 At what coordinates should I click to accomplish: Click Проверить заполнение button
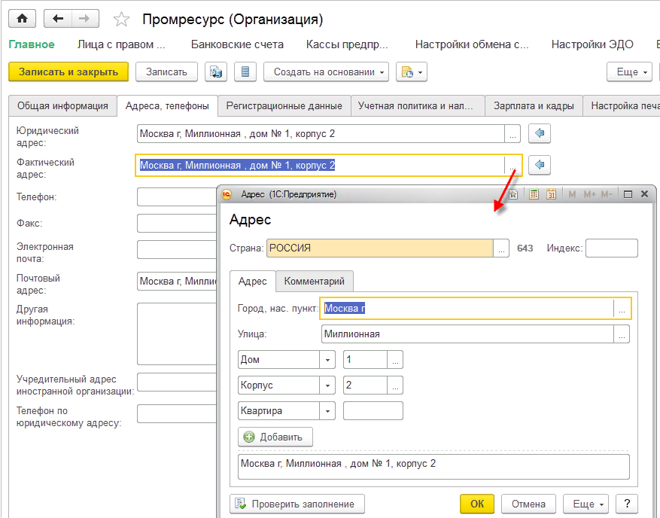[297, 504]
